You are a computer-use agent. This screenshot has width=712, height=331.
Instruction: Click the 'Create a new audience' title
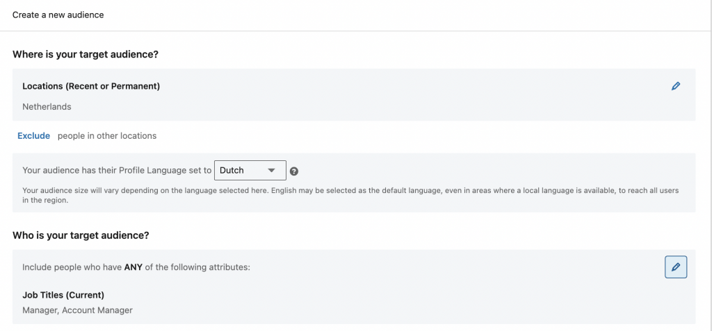point(58,15)
